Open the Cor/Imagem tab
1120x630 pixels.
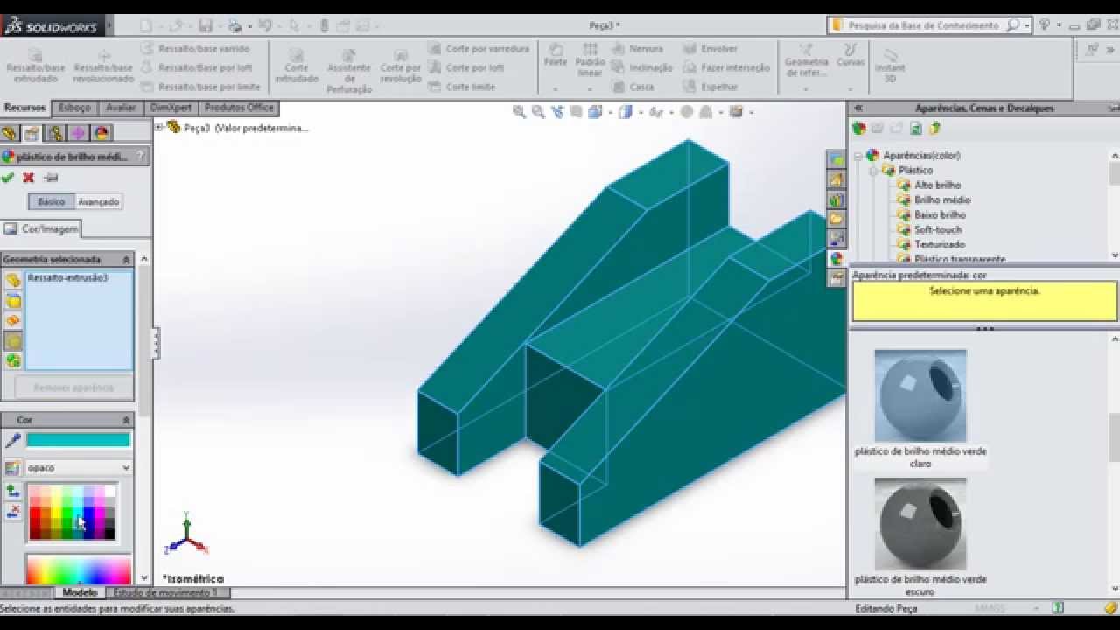(41, 229)
